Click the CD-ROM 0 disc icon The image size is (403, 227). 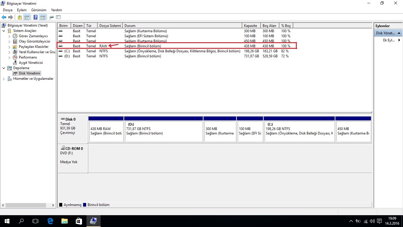(x=63, y=148)
